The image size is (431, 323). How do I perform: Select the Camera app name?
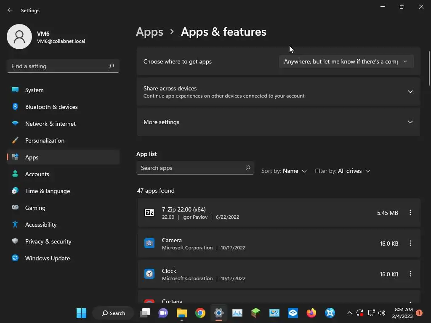172,240
